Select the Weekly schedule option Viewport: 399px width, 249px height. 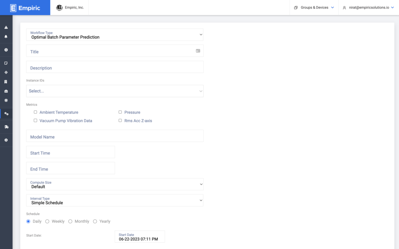(x=47, y=221)
